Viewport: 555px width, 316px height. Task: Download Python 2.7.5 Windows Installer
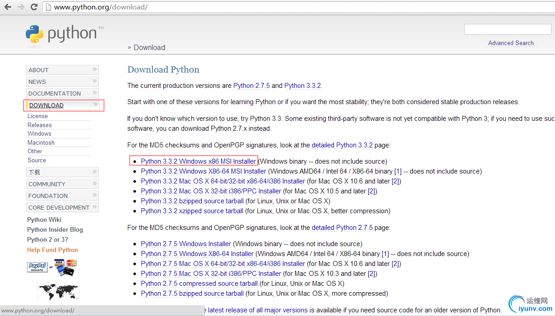pyautogui.click(x=186, y=244)
